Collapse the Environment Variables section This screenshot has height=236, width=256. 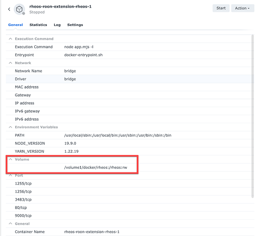click(10, 127)
